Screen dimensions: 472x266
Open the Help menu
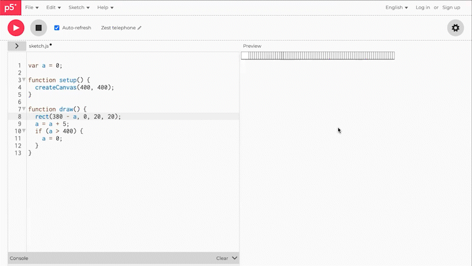(x=105, y=8)
